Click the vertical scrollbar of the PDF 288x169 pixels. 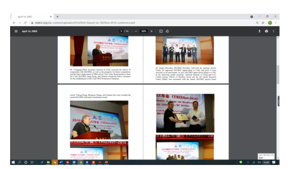[x=278, y=81]
